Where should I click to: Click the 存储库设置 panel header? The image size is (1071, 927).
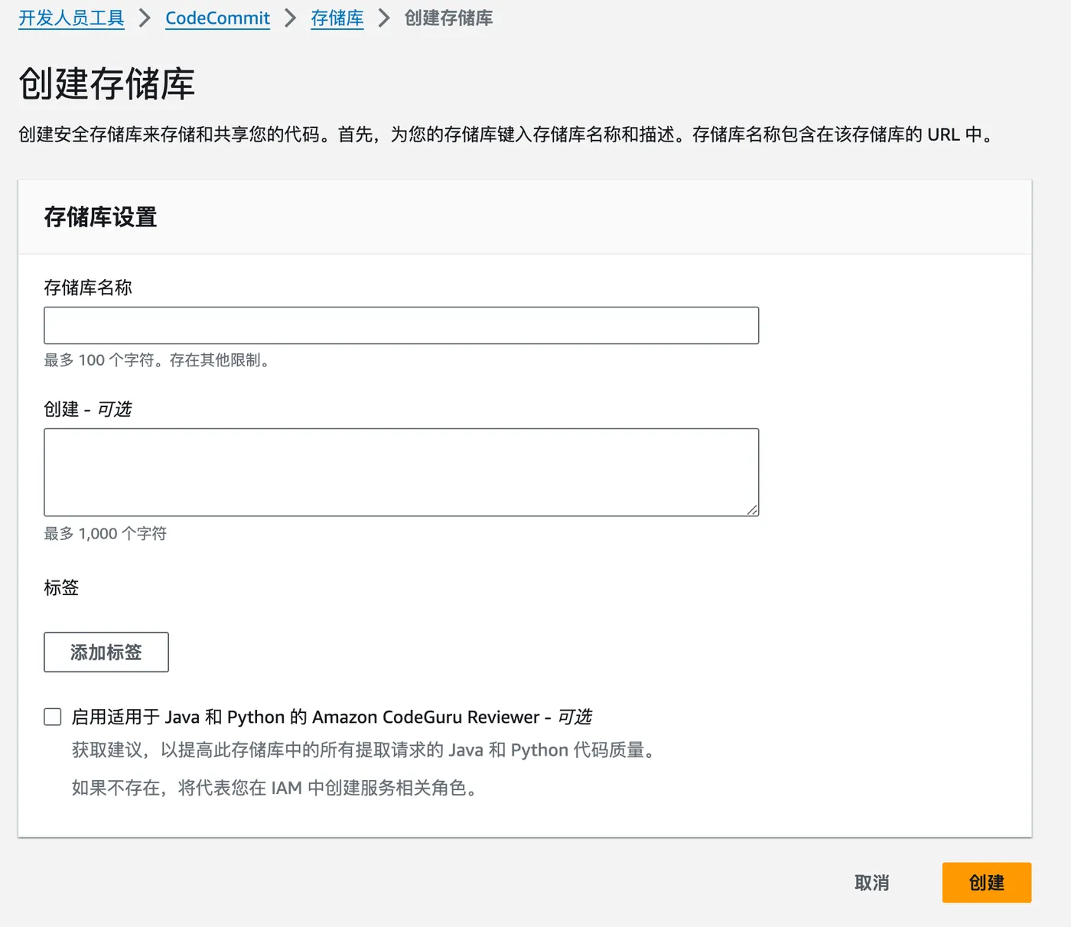(100, 217)
